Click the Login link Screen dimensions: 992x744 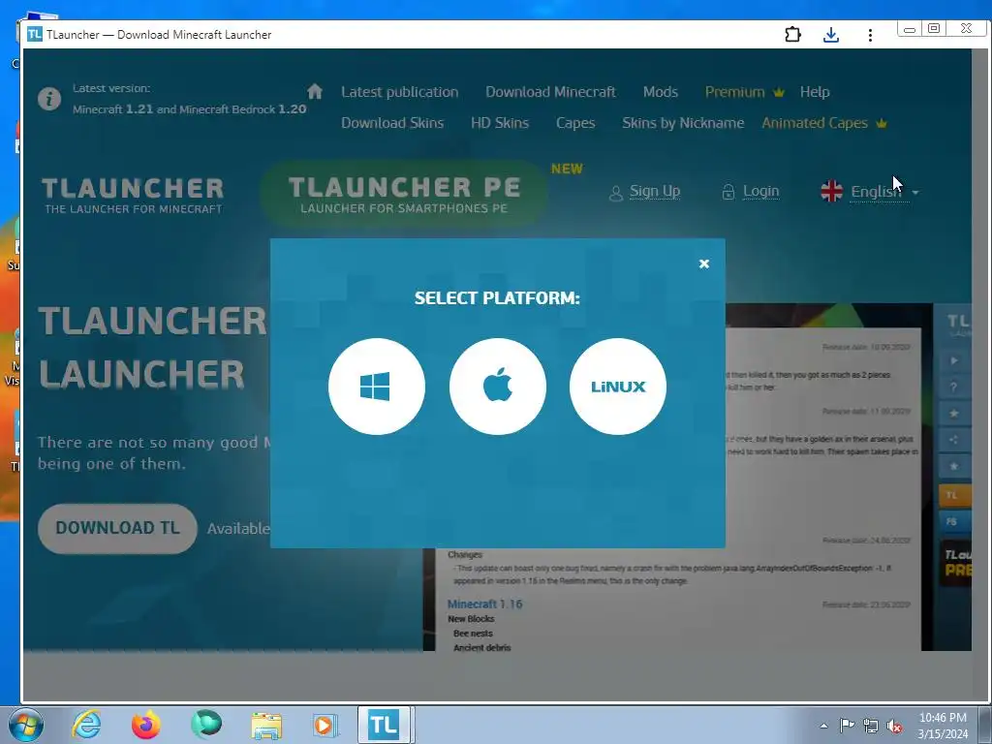click(x=761, y=191)
